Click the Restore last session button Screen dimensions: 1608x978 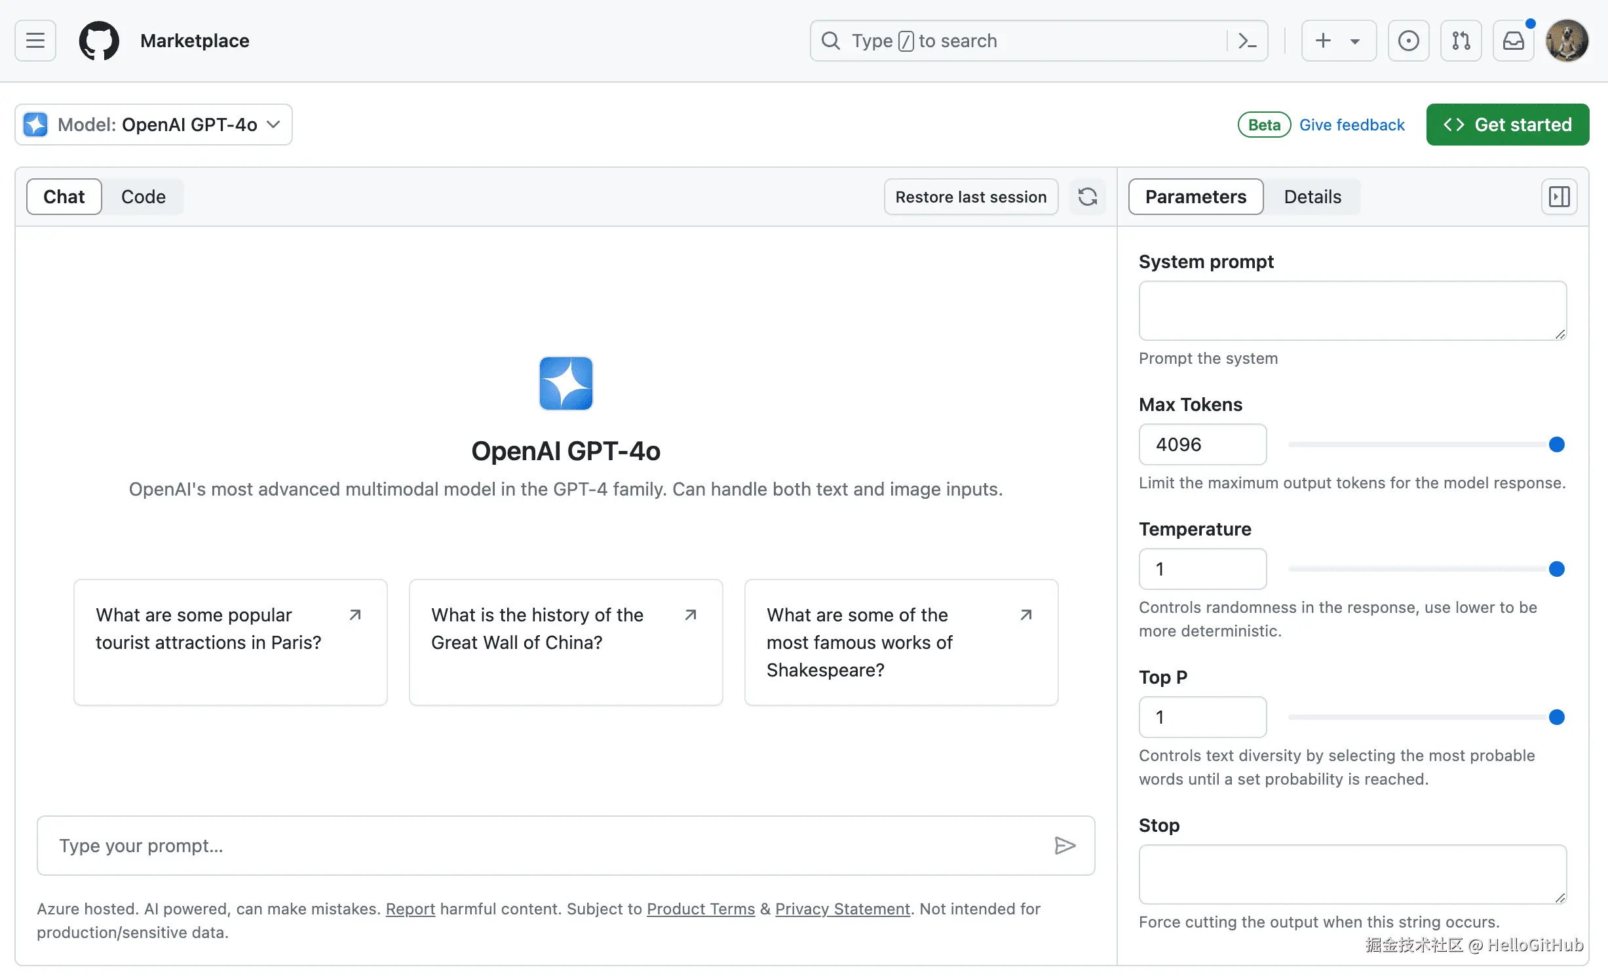970,197
